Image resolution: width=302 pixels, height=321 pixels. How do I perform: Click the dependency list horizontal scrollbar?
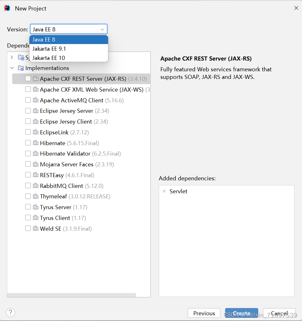pos(71,295)
